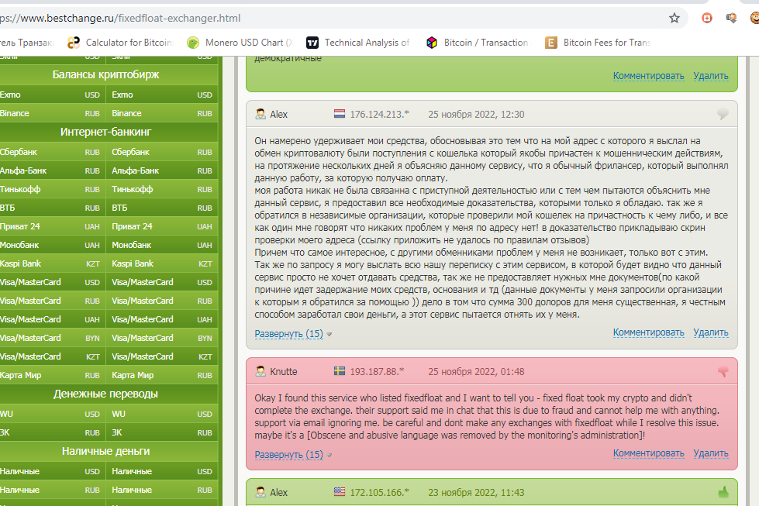The width and height of the screenshot is (759, 506).
Task: Click Удалить under Alex's grey review
Action: 711,332
